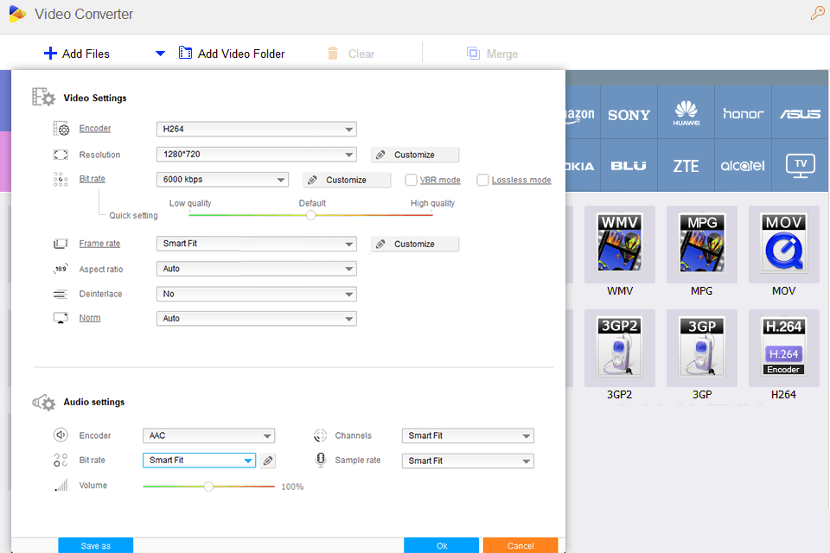This screenshot has height=553, width=830.
Task: Open the video Encoder H264 dropdown
Action: 256,129
